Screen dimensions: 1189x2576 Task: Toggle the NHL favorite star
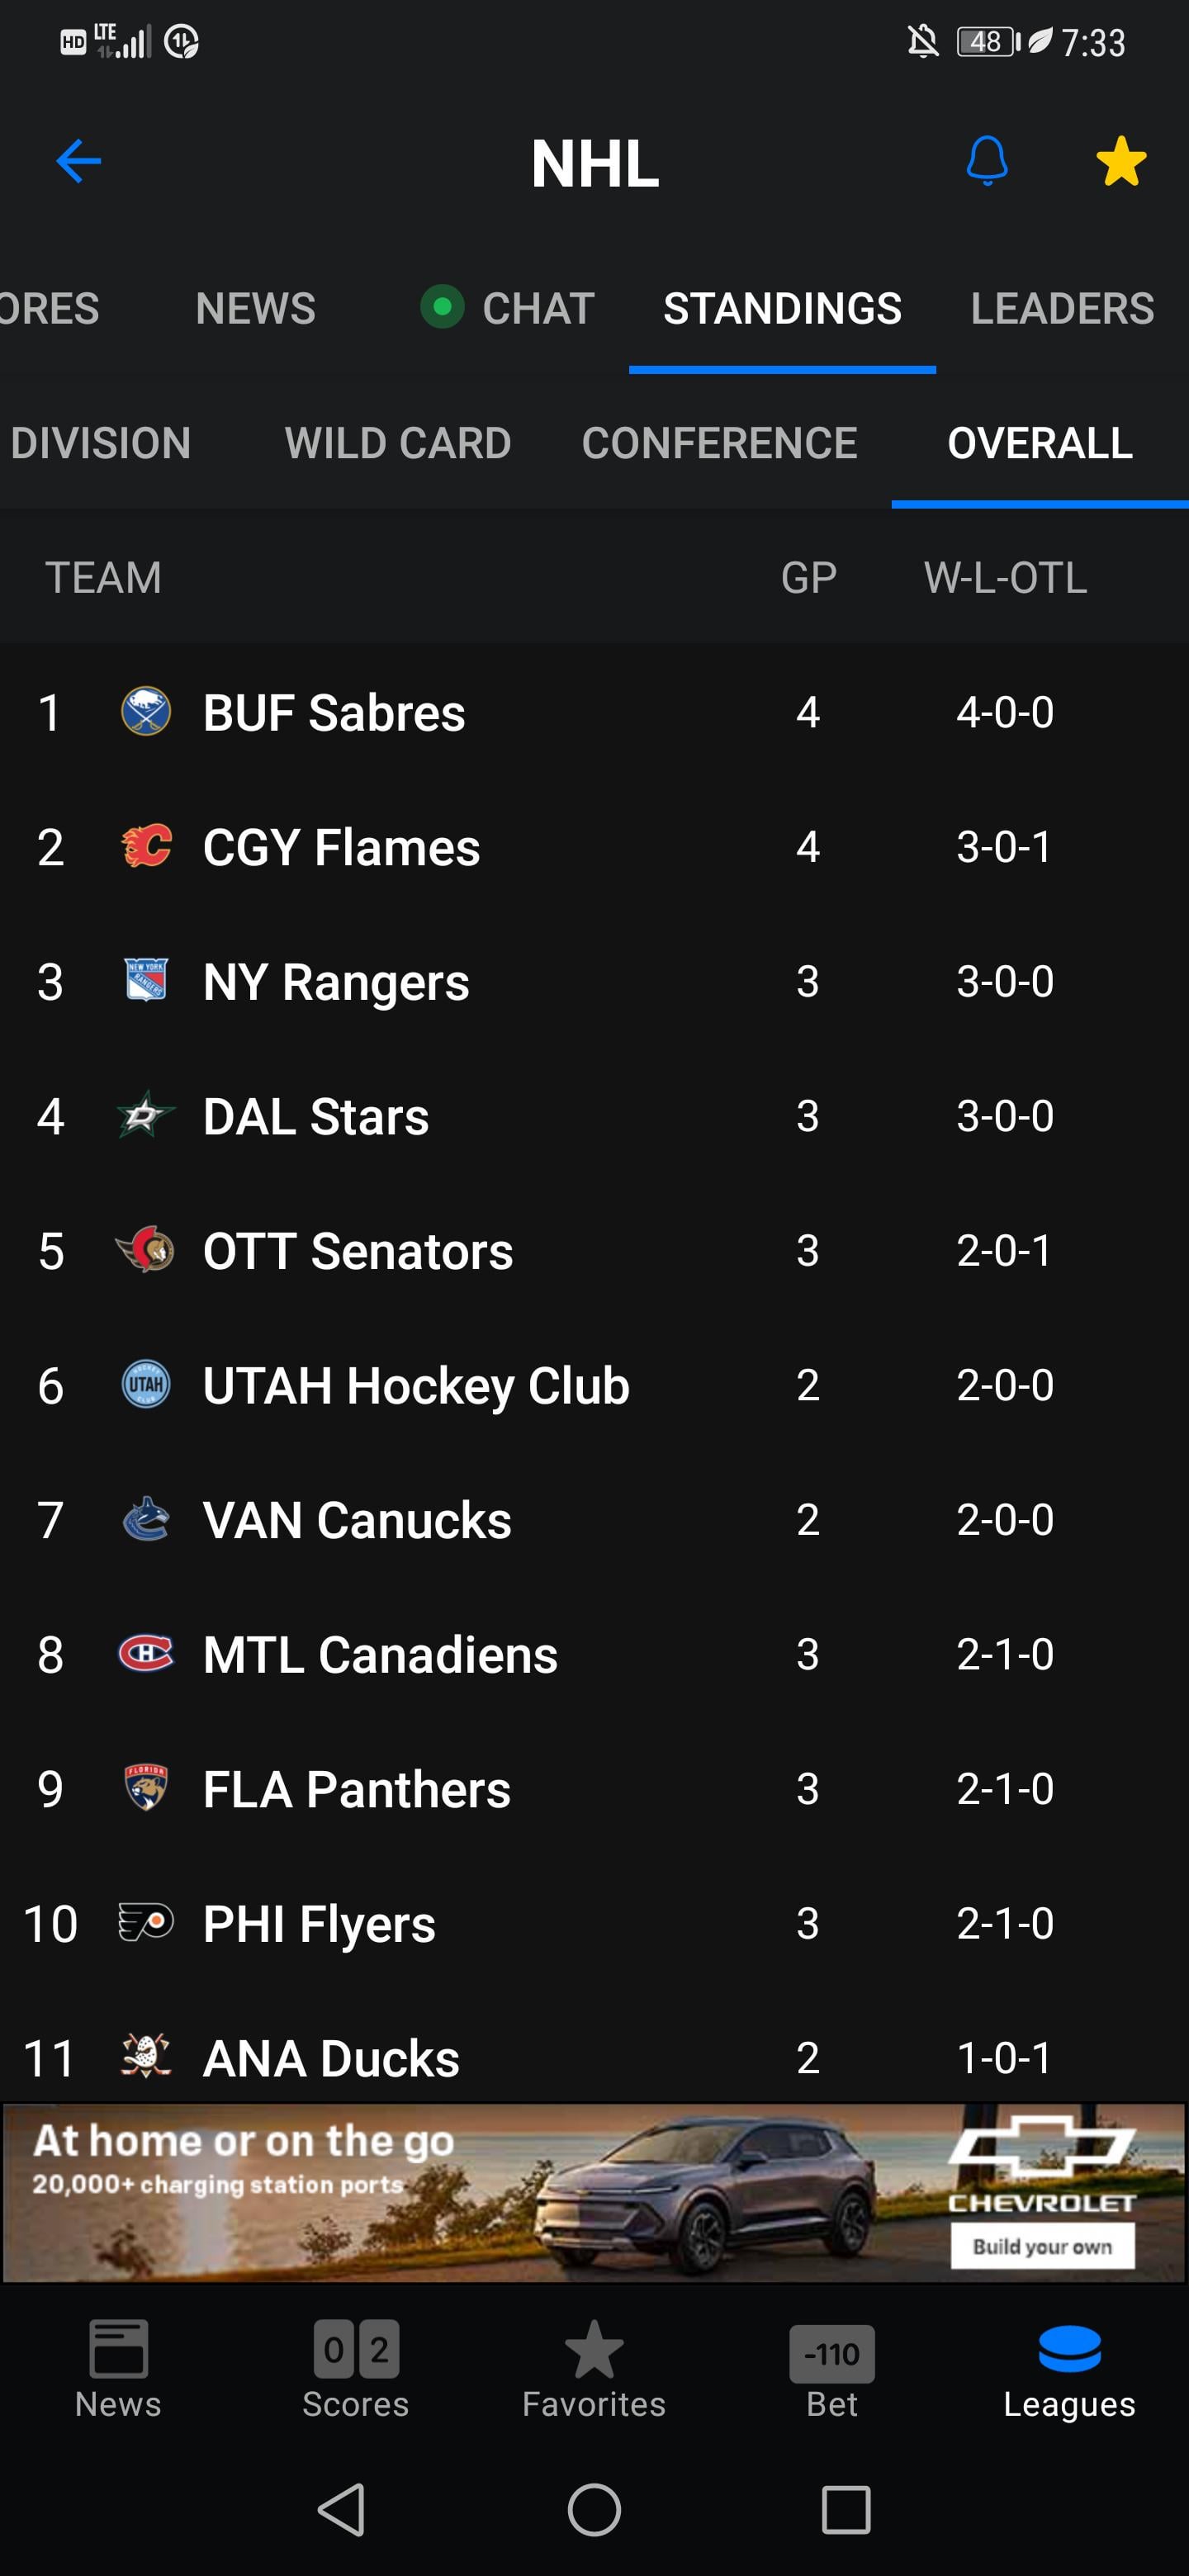tap(1120, 161)
